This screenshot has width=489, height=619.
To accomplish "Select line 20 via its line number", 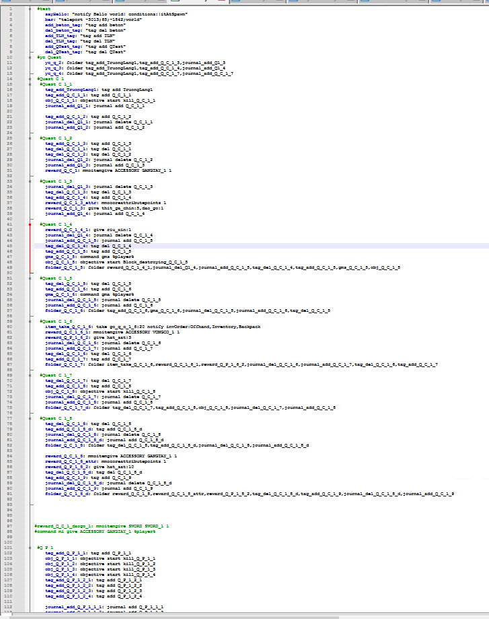I will [x=9, y=111].
